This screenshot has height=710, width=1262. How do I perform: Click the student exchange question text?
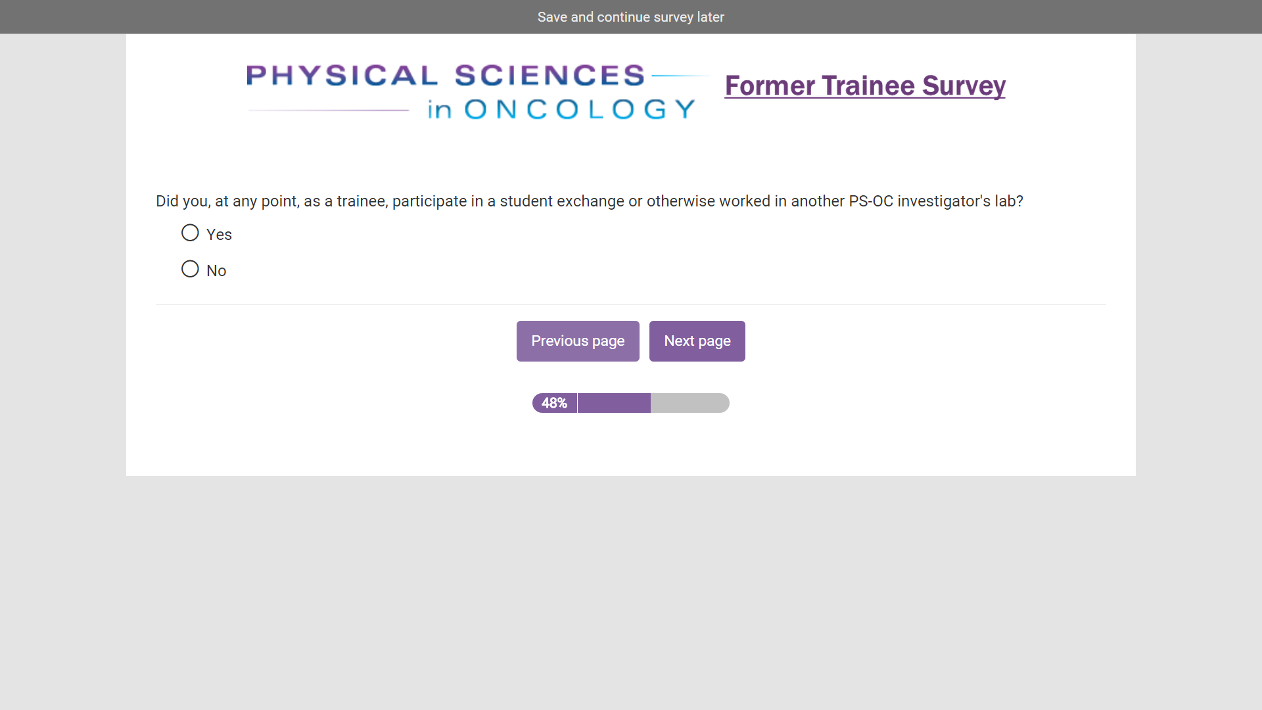tap(589, 201)
